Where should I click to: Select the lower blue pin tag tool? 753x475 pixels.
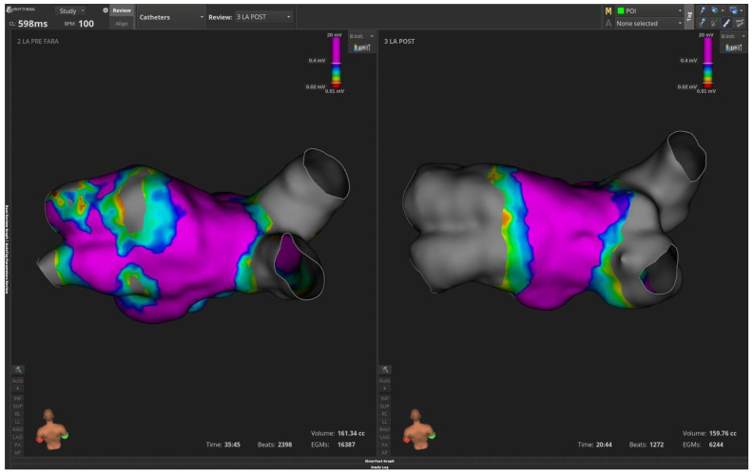coord(703,23)
